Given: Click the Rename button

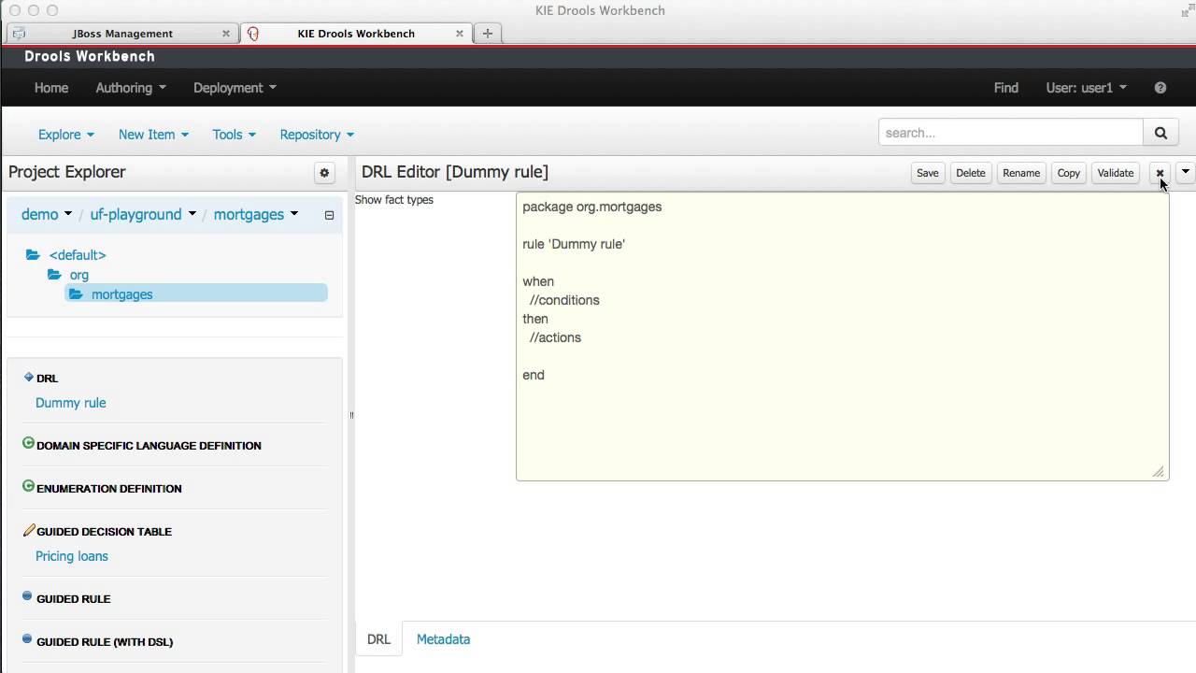Looking at the screenshot, I should (1020, 173).
